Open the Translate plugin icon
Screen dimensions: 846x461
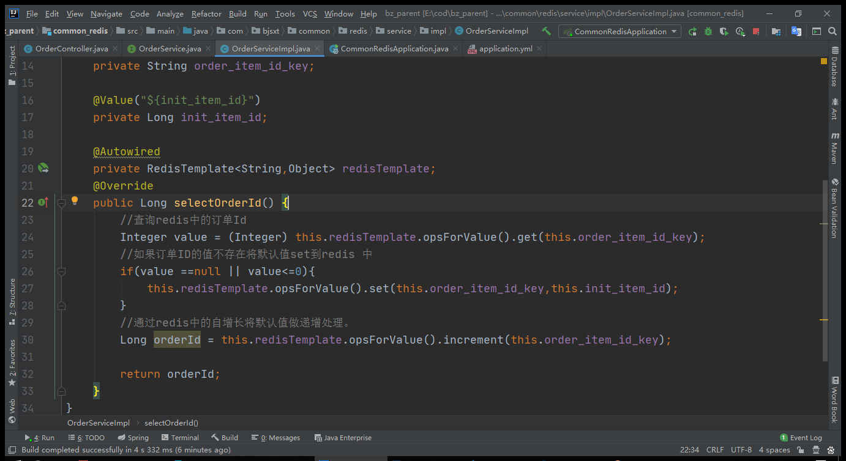pyautogui.click(x=796, y=31)
